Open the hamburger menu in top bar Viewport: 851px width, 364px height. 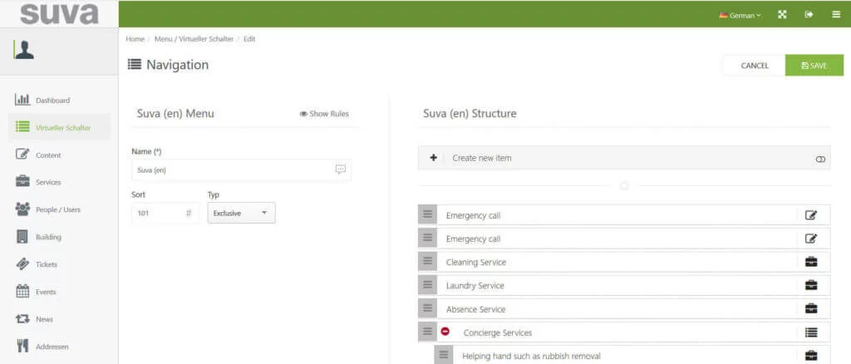(835, 14)
